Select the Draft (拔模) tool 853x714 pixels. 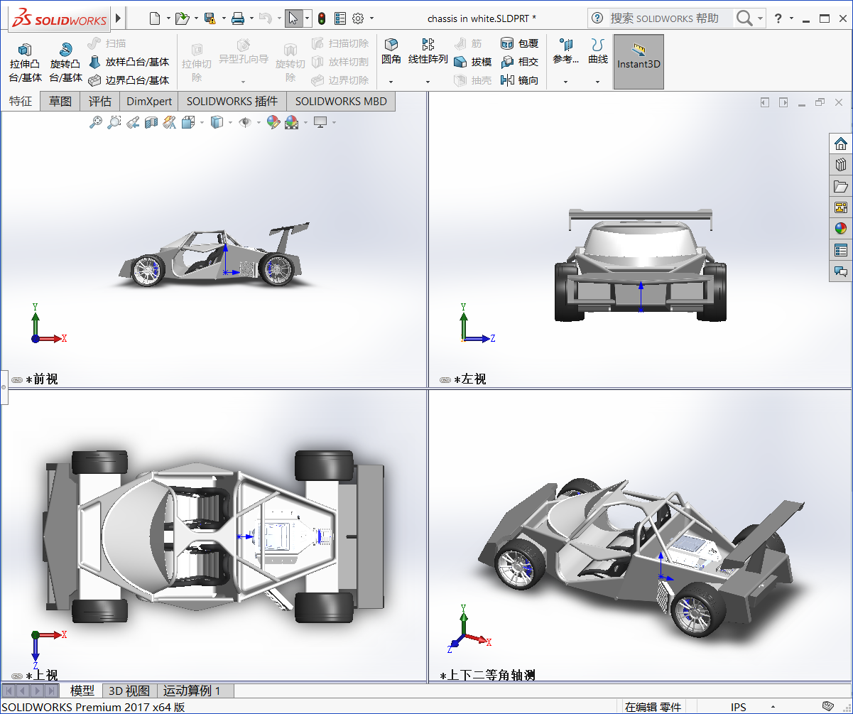473,62
